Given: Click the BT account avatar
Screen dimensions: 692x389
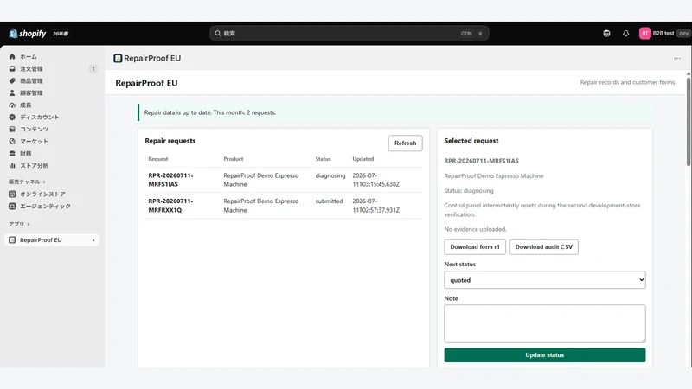Looking at the screenshot, I should tap(644, 34).
